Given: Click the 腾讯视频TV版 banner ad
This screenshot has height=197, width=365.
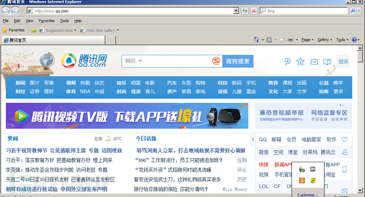Looking at the screenshot, I should click(127, 116).
